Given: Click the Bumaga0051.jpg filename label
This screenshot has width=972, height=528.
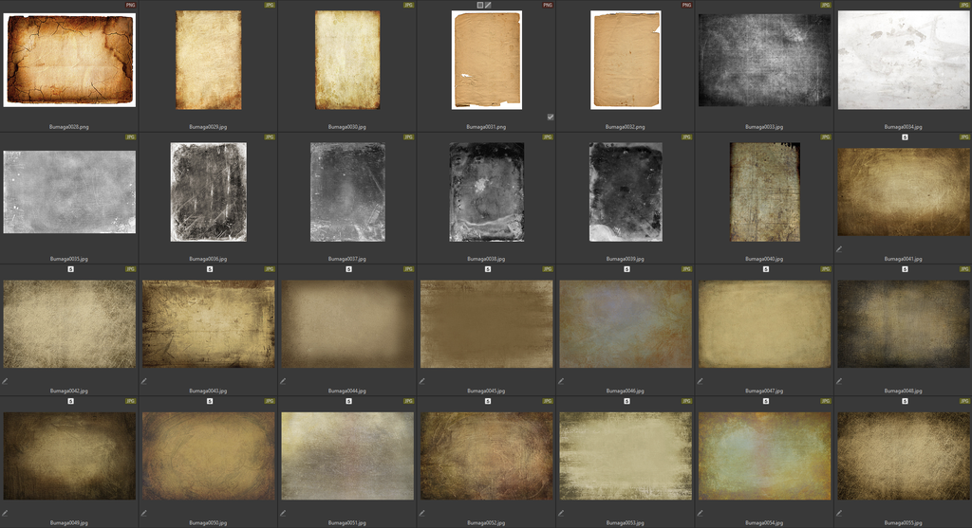Looking at the screenshot, I should [x=347, y=522].
